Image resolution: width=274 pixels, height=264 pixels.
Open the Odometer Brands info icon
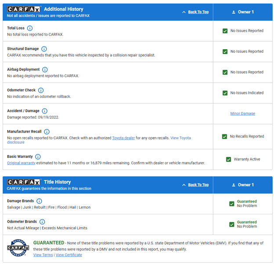coord(42,222)
